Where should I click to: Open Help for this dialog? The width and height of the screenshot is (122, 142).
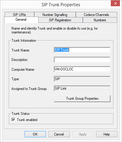coord(107,134)
